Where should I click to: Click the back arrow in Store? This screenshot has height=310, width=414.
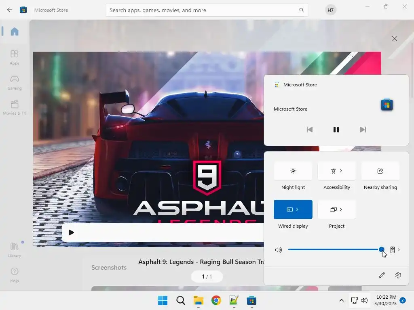coord(10,10)
